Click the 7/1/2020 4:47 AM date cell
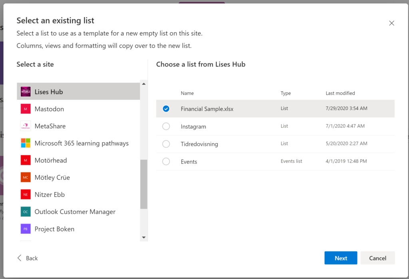 tap(345, 126)
